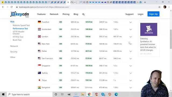This screenshot has height=97, width=172.
Task: Close the active browser tab
Action: tap(68, 2)
